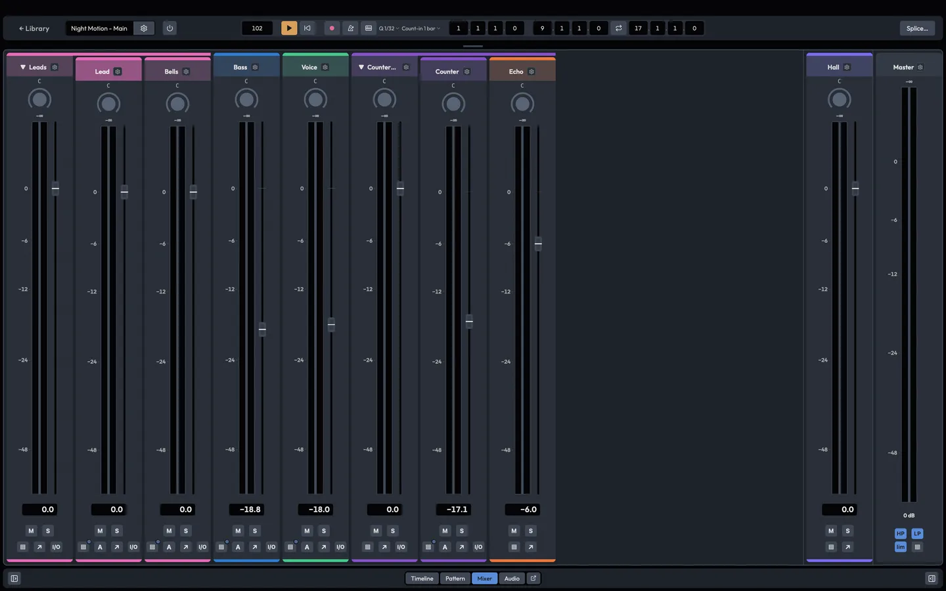Image resolution: width=946 pixels, height=591 pixels.
Task: Click the send arrow on the Echo channel
Action: 531,547
